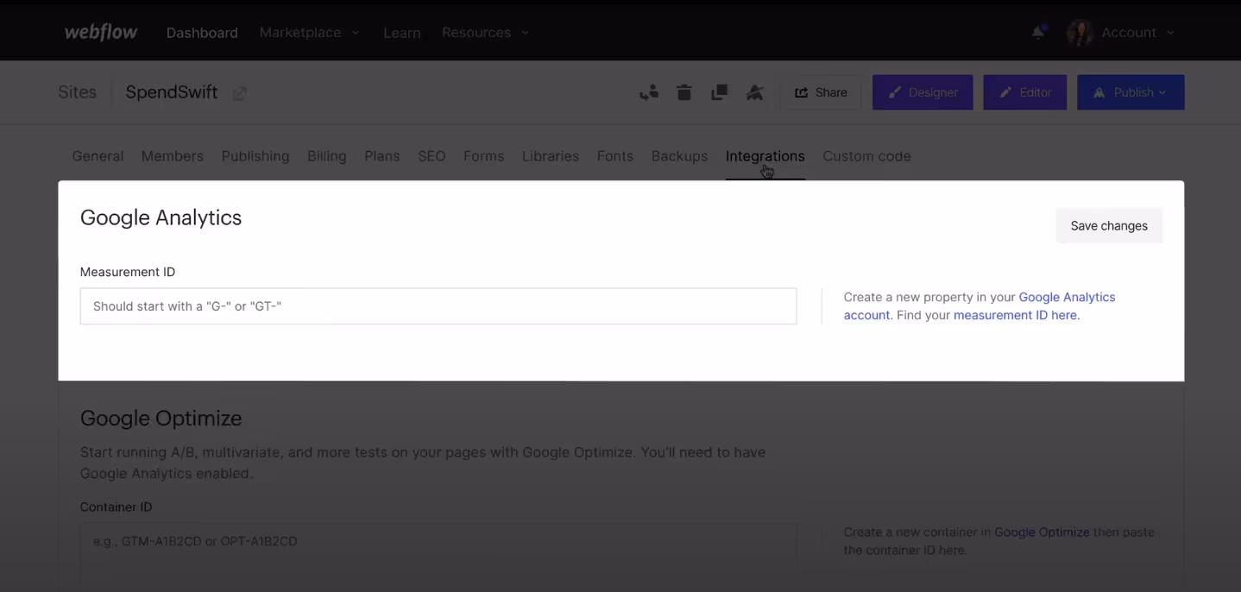Click the SpendSwift site name
The height and width of the screenshot is (592, 1241).
click(172, 92)
